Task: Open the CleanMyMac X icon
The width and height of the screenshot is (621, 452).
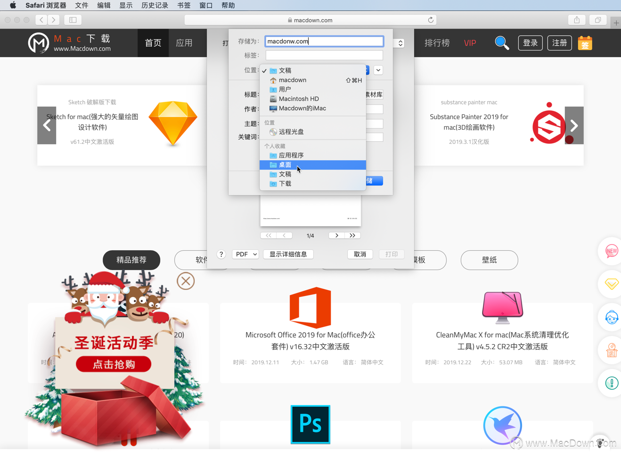Action: coord(502,307)
